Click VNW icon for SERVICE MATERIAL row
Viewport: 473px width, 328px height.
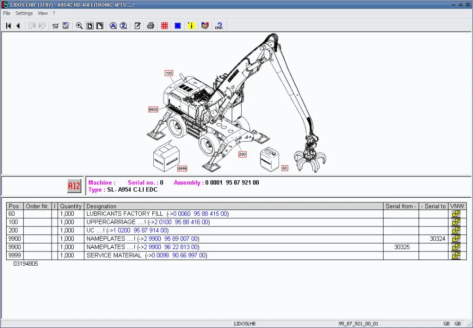pos(456,255)
